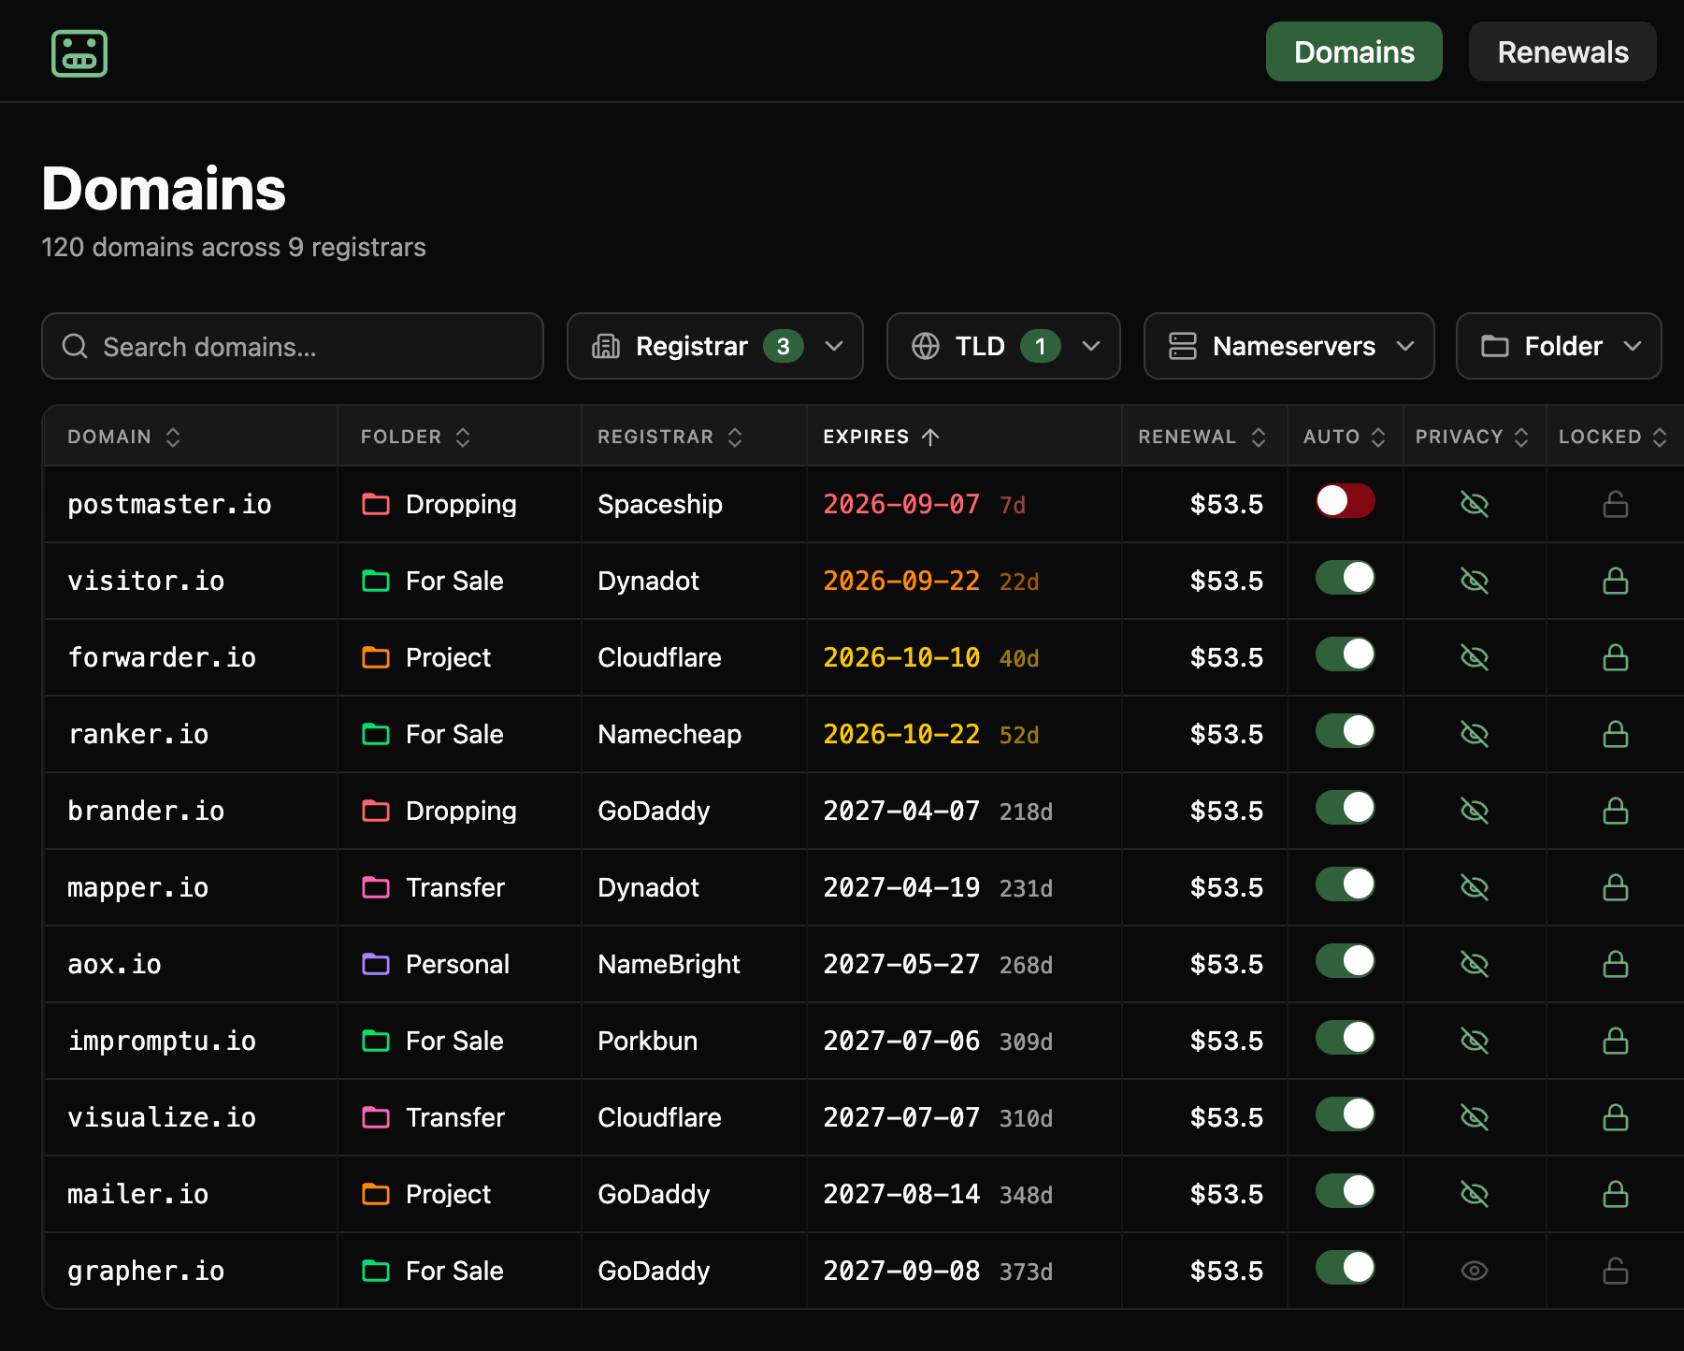Viewport: 1684px width, 1351px height.
Task: Click the 2027-08-14 expiry date
Action: point(901,1195)
